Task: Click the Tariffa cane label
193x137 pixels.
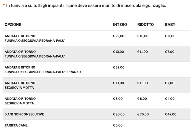Action: click(16, 125)
